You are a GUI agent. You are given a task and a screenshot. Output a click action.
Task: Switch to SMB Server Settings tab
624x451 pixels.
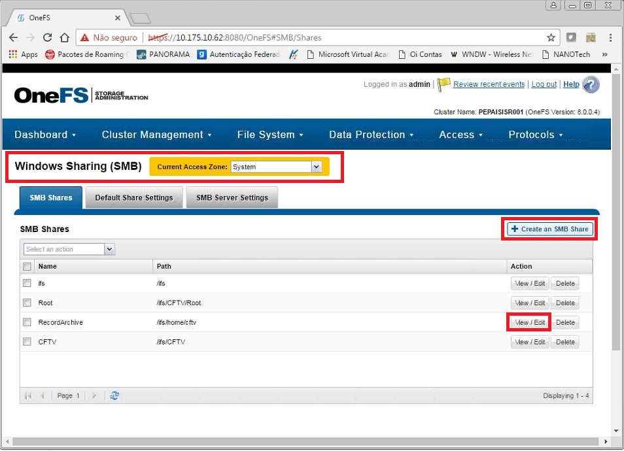(x=232, y=197)
